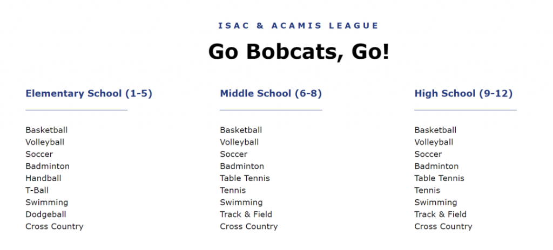Select Track & Field under High School
This screenshot has width=553, height=250.
click(x=441, y=214)
